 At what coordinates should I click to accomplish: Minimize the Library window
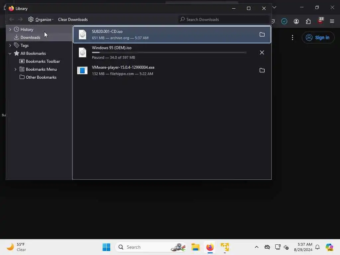point(234,8)
